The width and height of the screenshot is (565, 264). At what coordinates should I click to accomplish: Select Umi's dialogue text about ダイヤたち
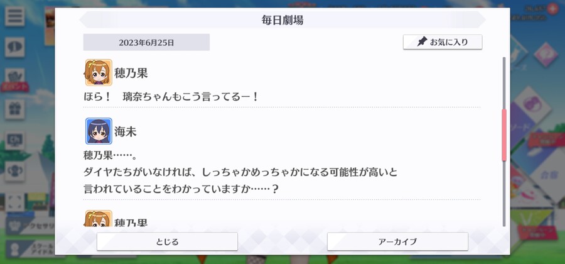pyautogui.click(x=240, y=173)
